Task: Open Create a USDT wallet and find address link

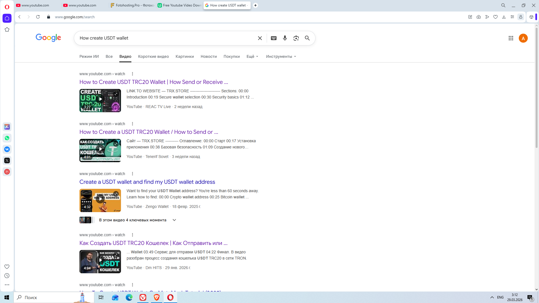Action: (x=147, y=182)
